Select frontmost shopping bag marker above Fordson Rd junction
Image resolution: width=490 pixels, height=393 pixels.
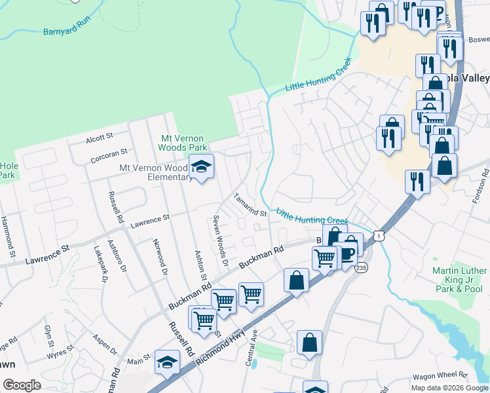[x=444, y=166]
